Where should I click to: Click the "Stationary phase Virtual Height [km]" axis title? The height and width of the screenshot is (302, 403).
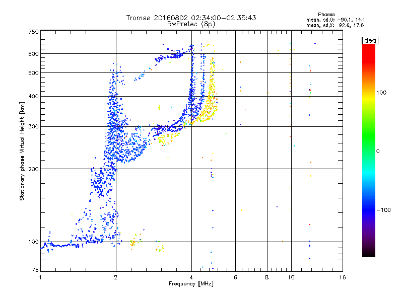point(22,151)
